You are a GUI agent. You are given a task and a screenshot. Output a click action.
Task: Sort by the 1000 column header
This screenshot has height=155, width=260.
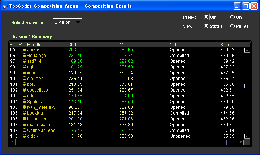tap(175, 45)
